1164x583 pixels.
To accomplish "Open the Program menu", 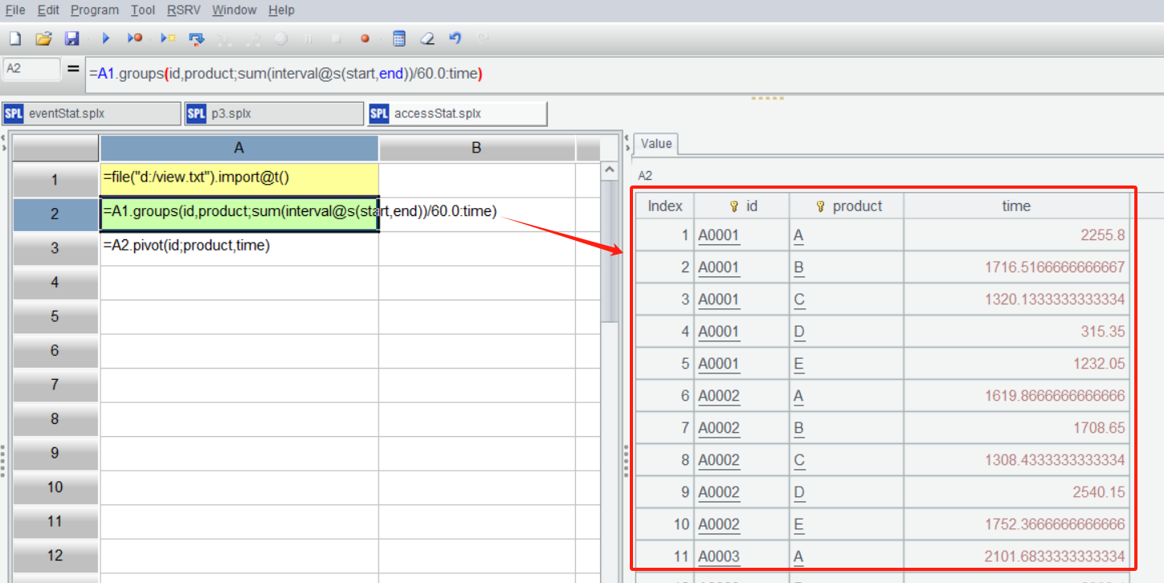I will [94, 10].
